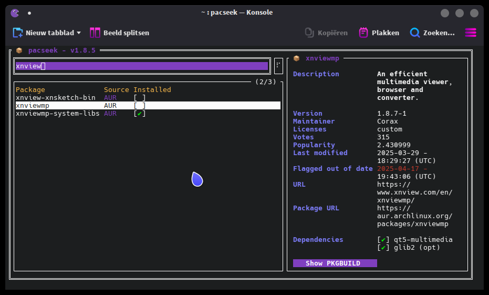Click the Konsole app icon in the title bar
The width and height of the screenshot is (489, 295).
(15, 13)
